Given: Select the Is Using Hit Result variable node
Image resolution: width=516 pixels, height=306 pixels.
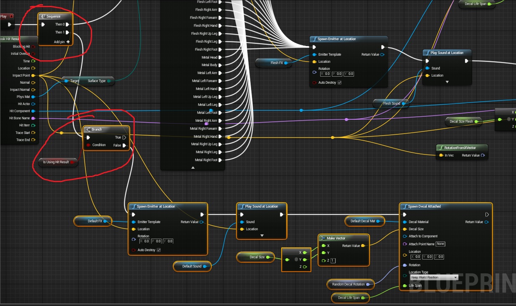Looking at the screenshot, I should coord(58,162).
